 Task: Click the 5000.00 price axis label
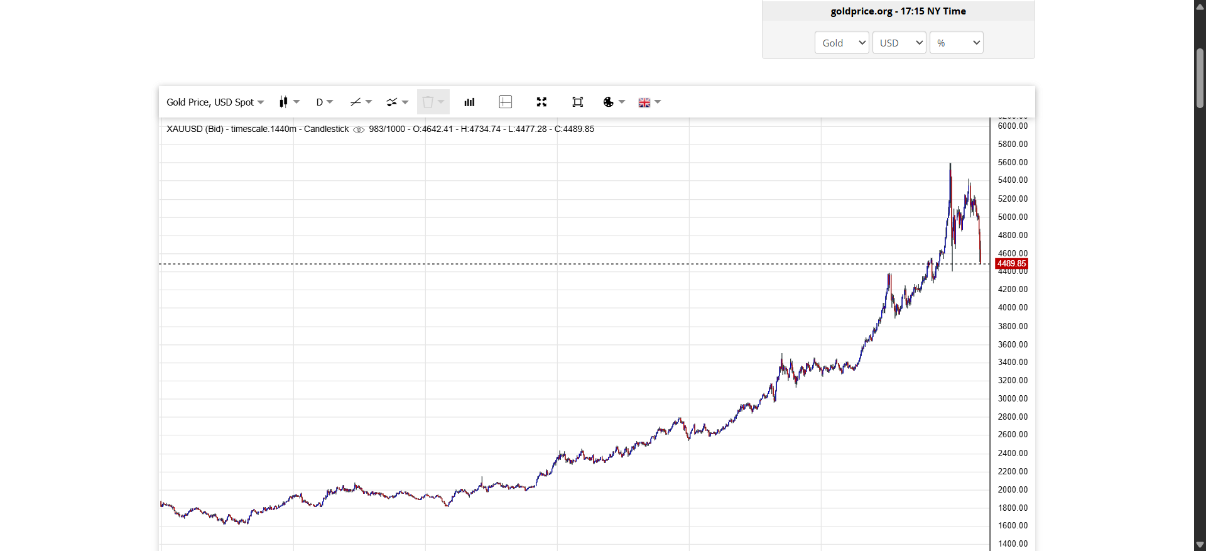1013,217
